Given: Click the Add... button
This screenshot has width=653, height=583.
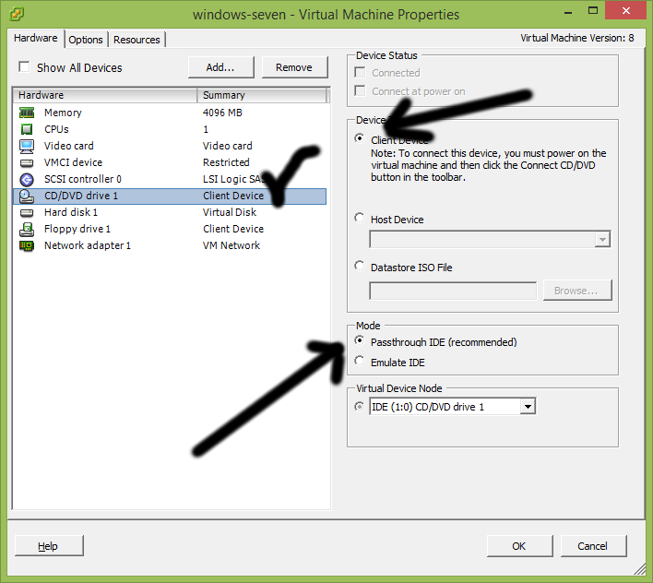Looking at the screenshot, I should tap(220, 67).
